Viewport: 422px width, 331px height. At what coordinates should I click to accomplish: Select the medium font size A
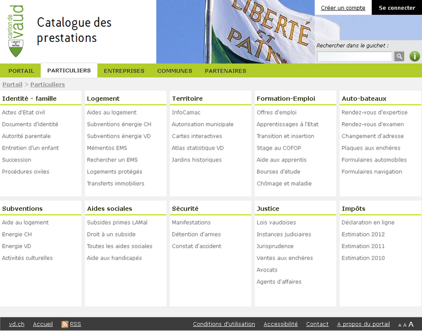coord(405,325)
